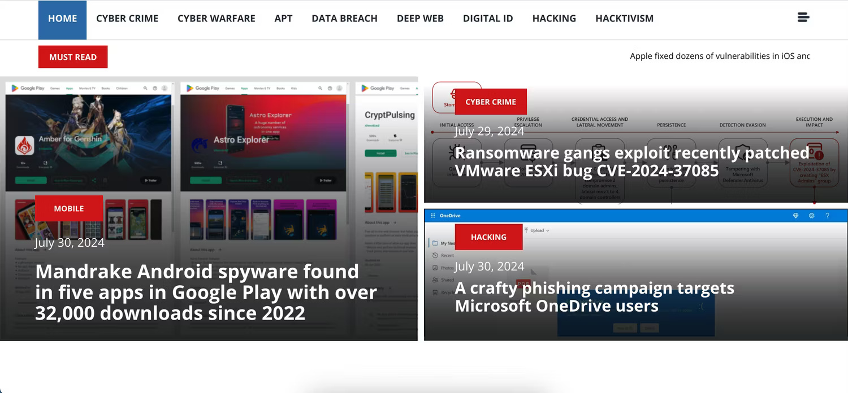Open the HACKING section from the top menu

pos(554,18)
